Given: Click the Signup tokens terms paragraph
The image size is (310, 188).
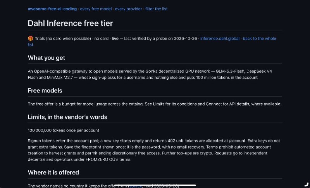Looking at the screenshot, I should [x=154, y=150].
